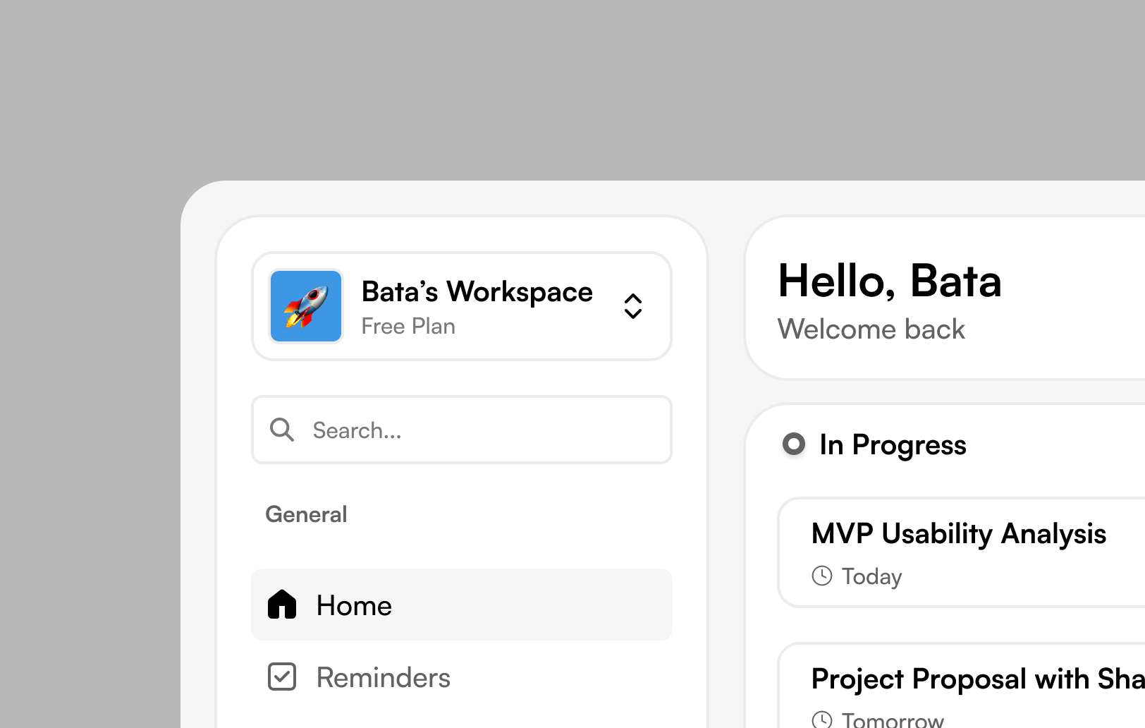Click the Reminders checkbox icon

tap(282, 677)
